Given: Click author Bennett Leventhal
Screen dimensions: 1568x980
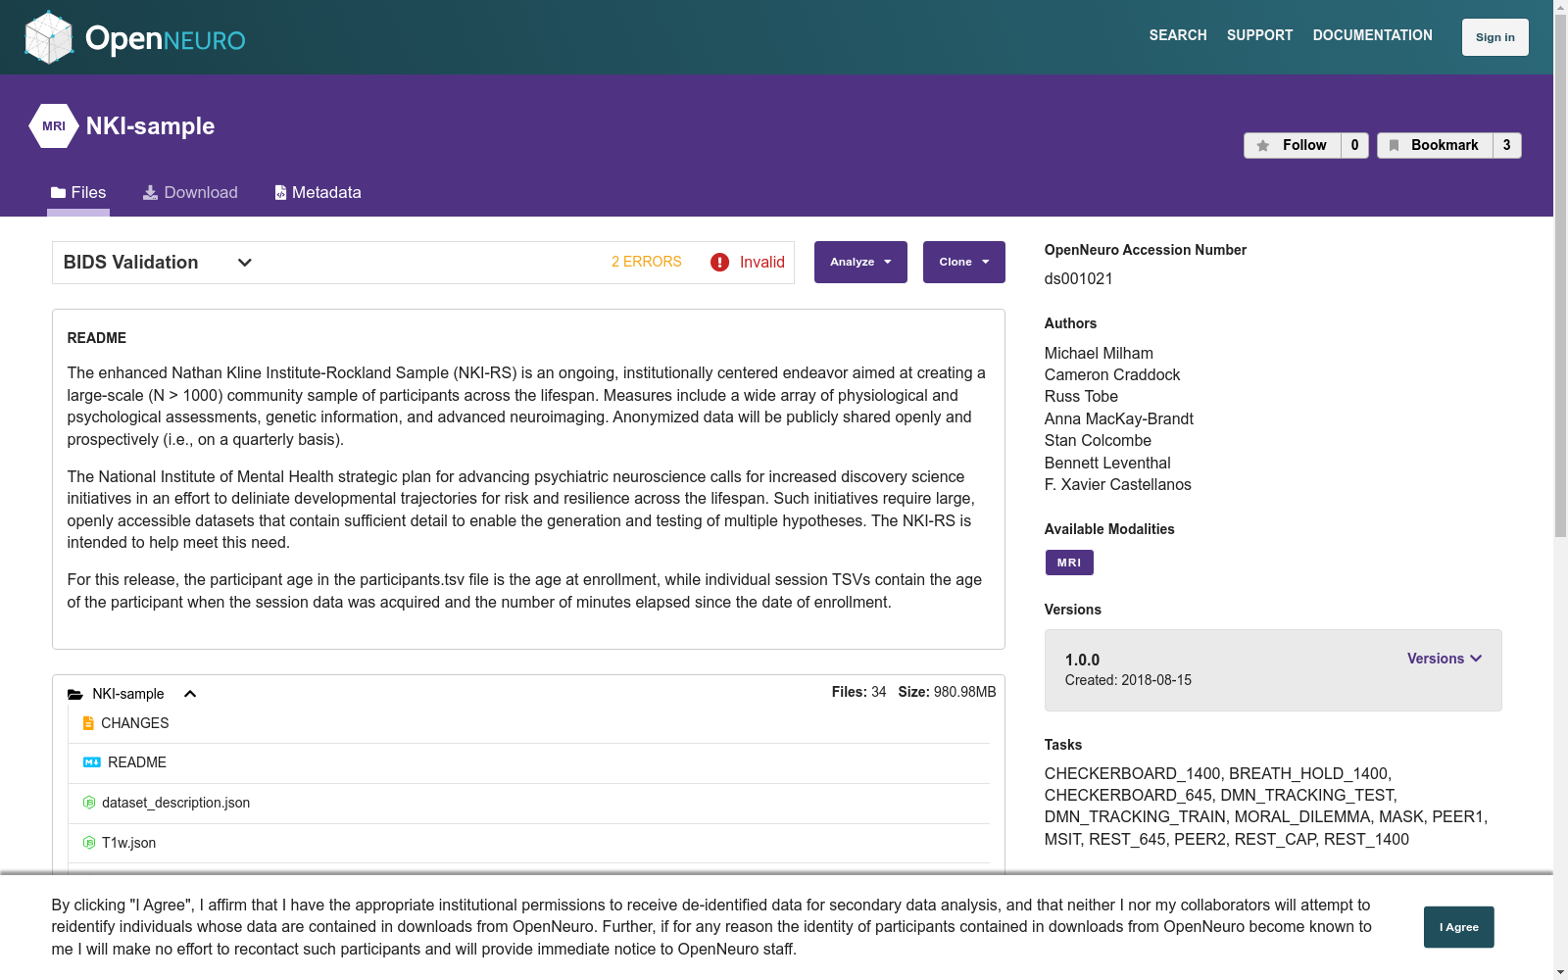Looking at the screenshot, I should pos(1107,463).
